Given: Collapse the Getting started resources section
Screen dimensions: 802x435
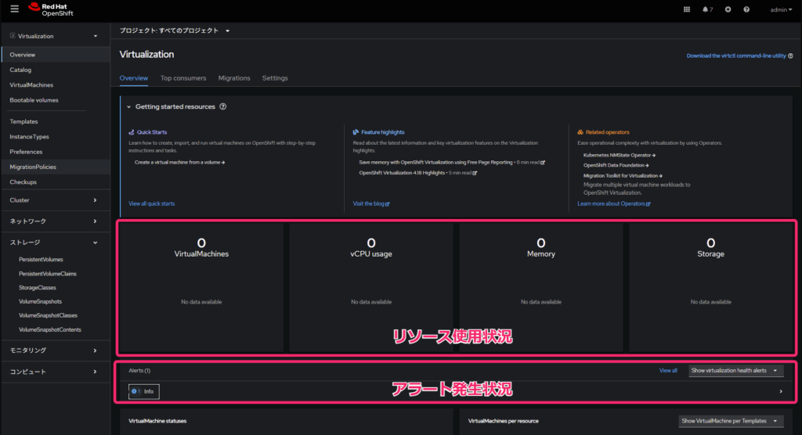Looking at the screenshot, I should (129, 107).
